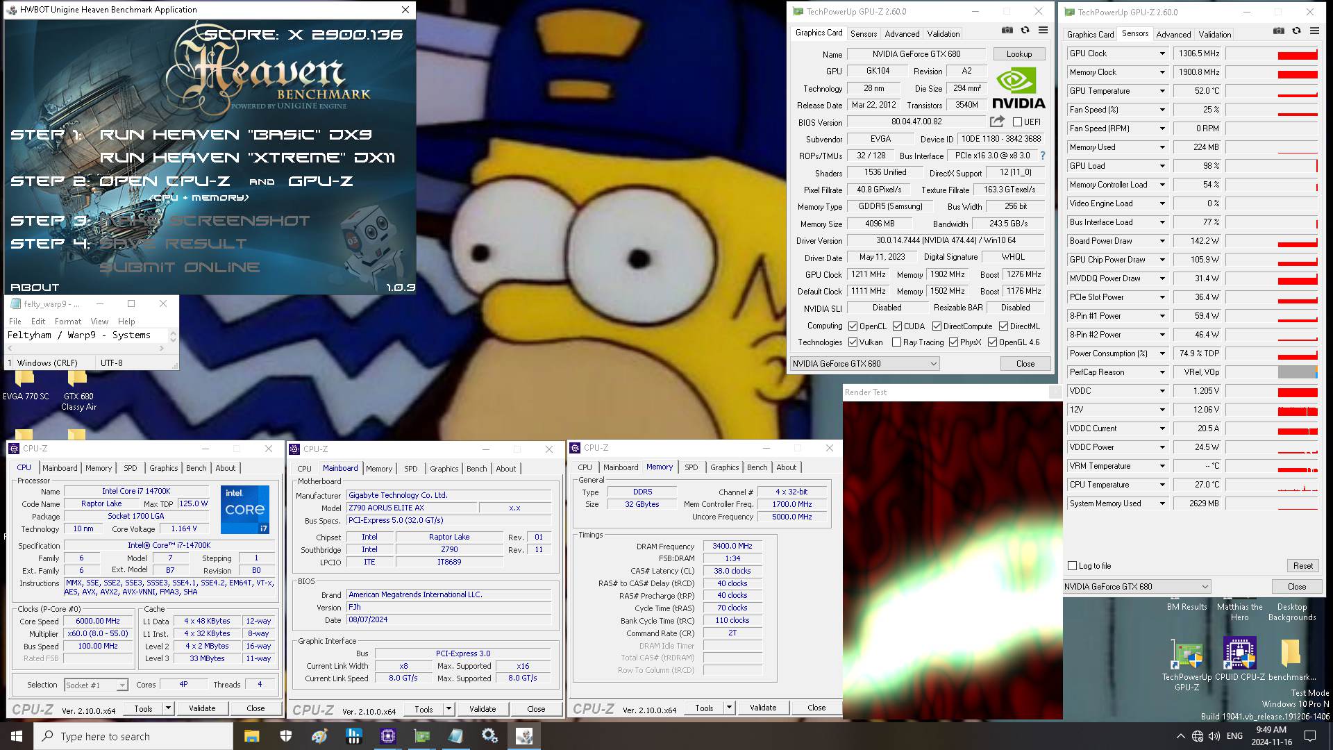
Task: Show hidden system tray icons
Action: (1180, 736)
